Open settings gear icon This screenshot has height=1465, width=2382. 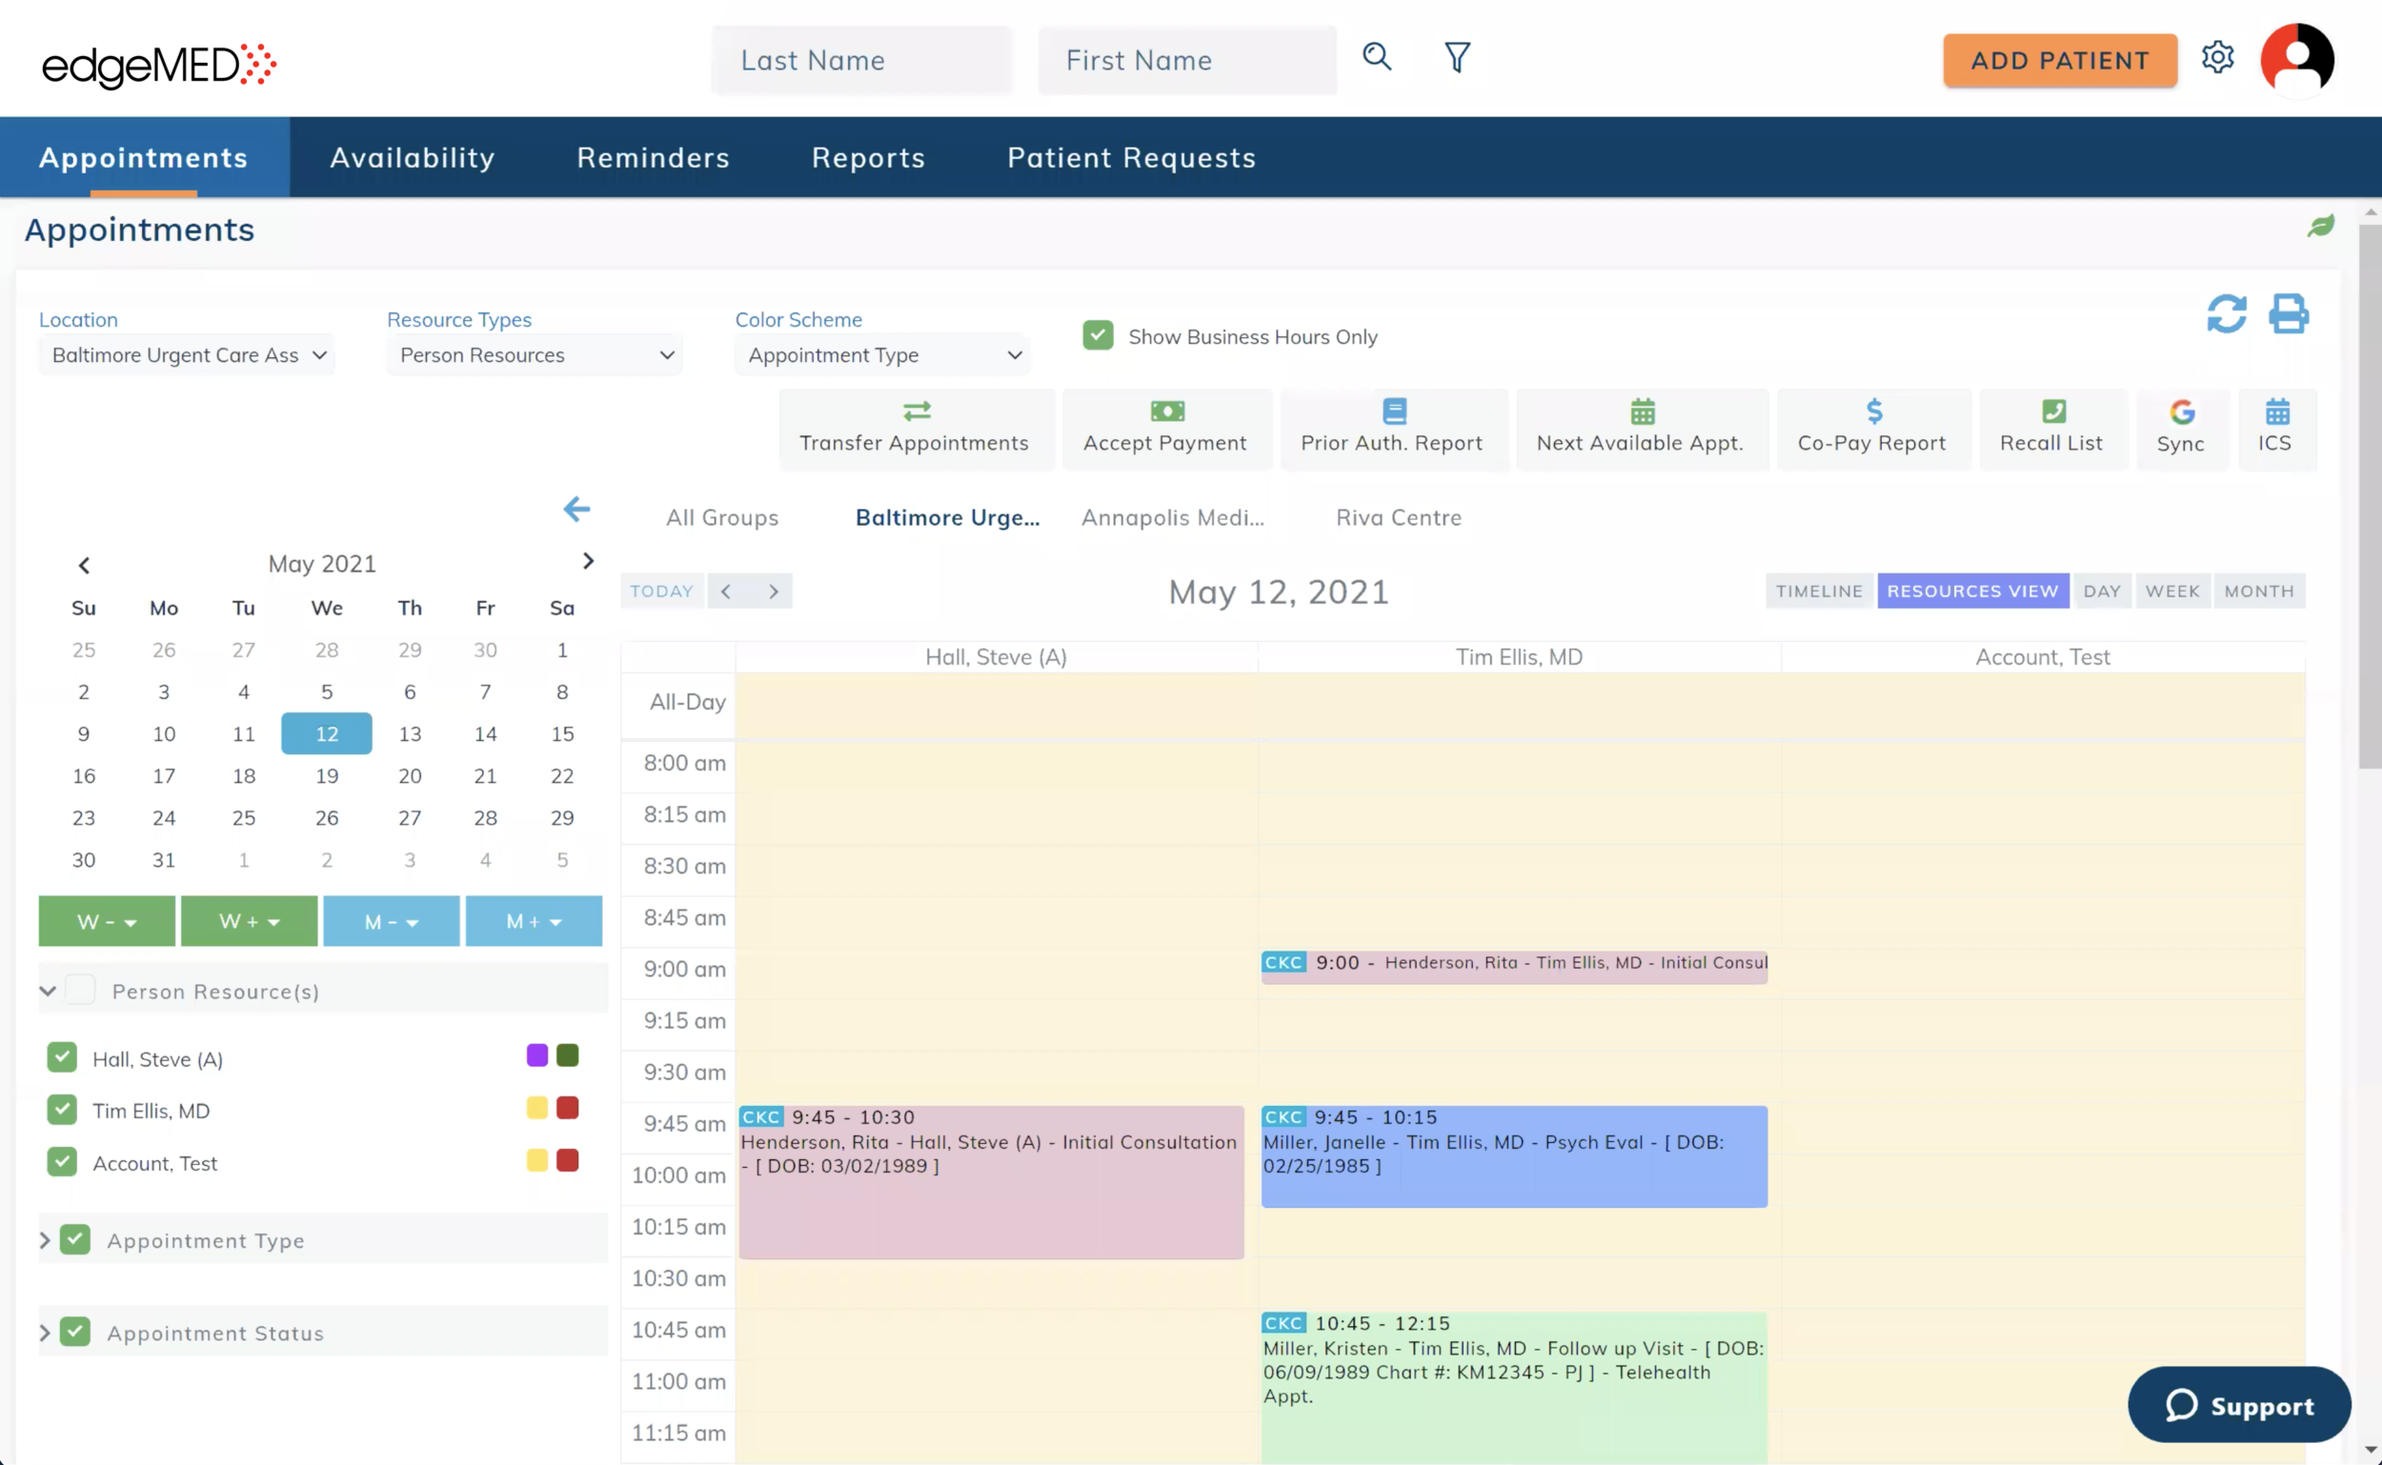pos(2217,58)
